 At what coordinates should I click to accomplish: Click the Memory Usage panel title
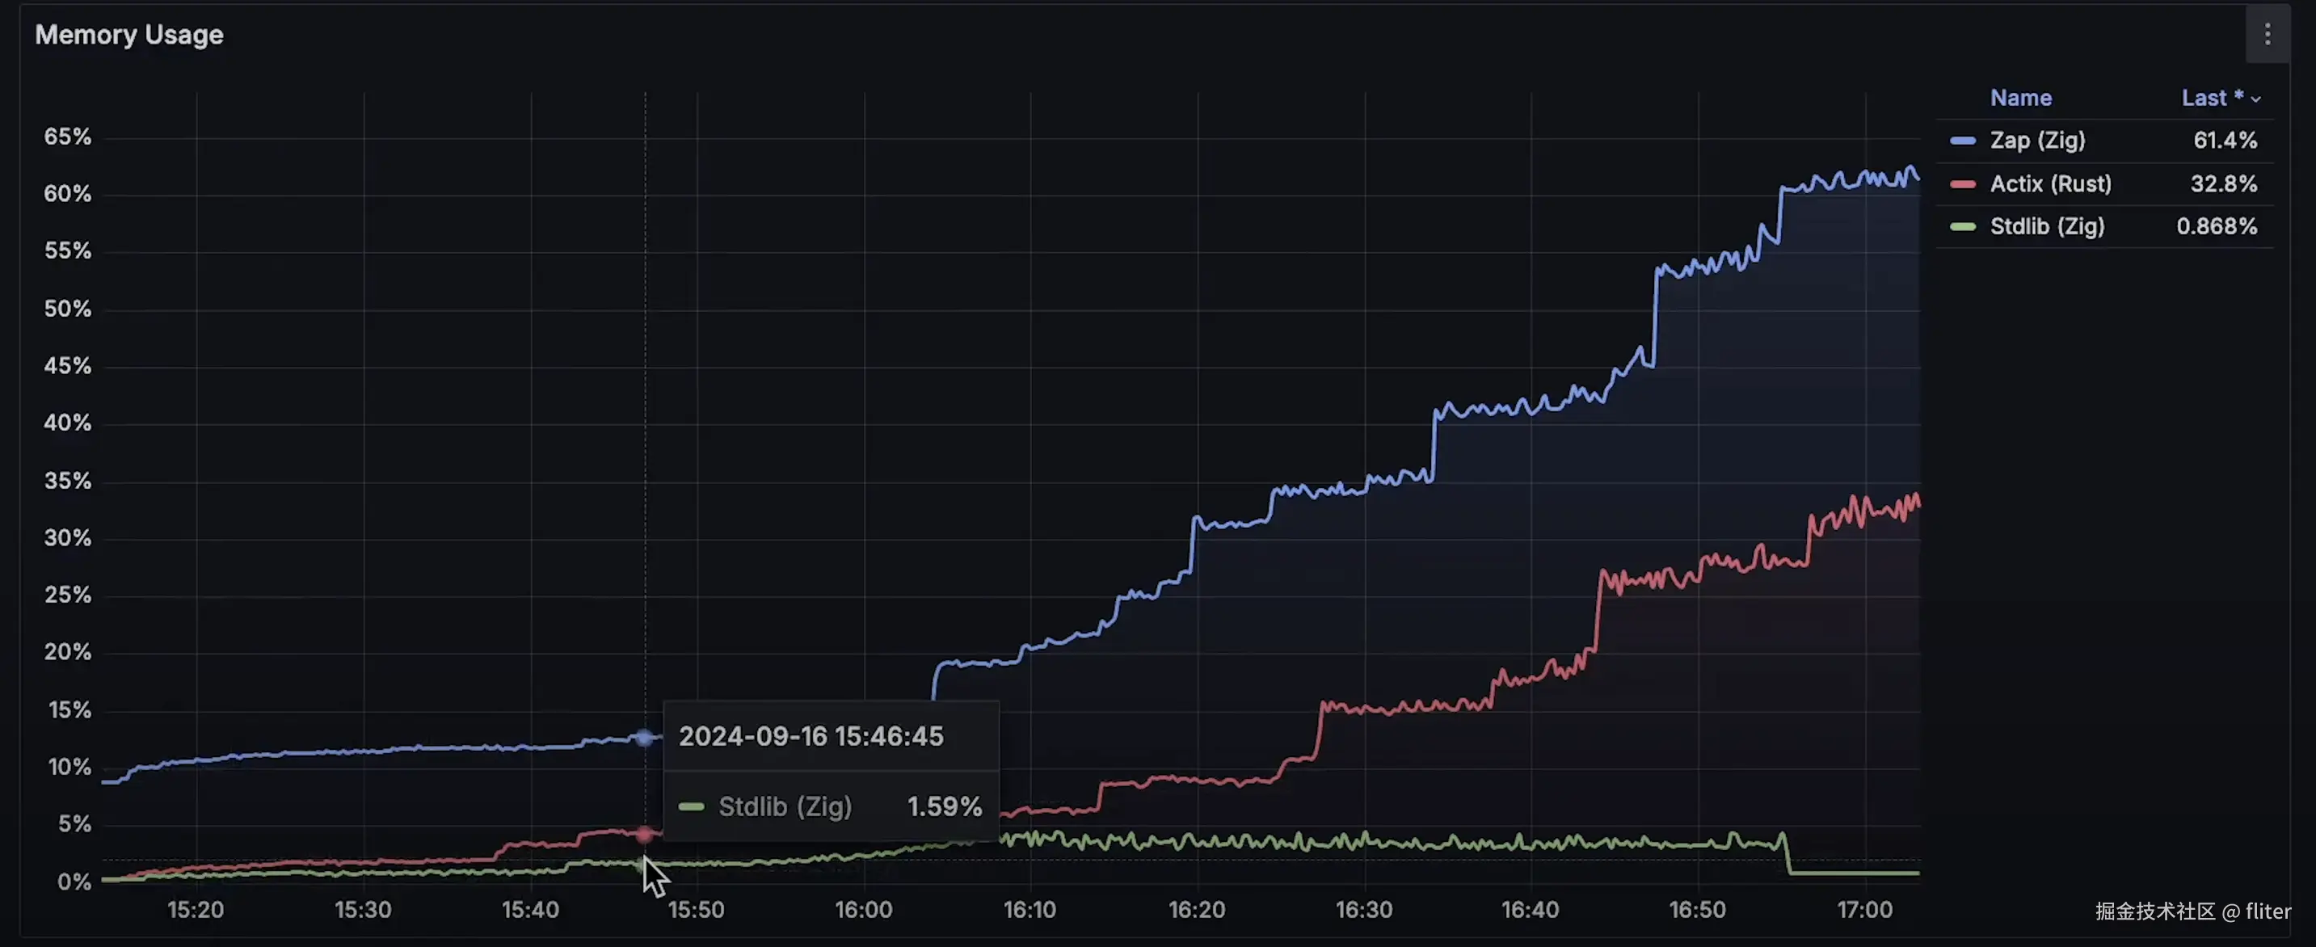[x=128, y=35]
